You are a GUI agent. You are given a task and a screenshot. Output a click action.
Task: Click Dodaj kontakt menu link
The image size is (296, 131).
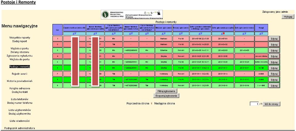click(20, 92)
